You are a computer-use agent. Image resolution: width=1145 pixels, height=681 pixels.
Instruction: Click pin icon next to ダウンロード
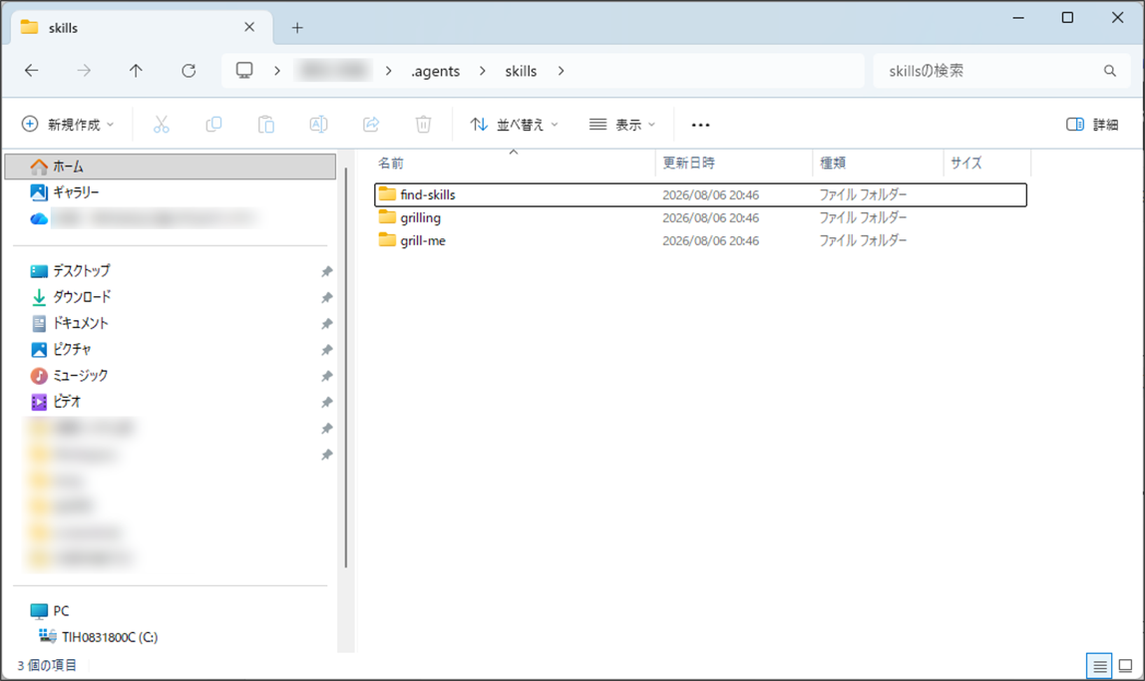point(326,298)
